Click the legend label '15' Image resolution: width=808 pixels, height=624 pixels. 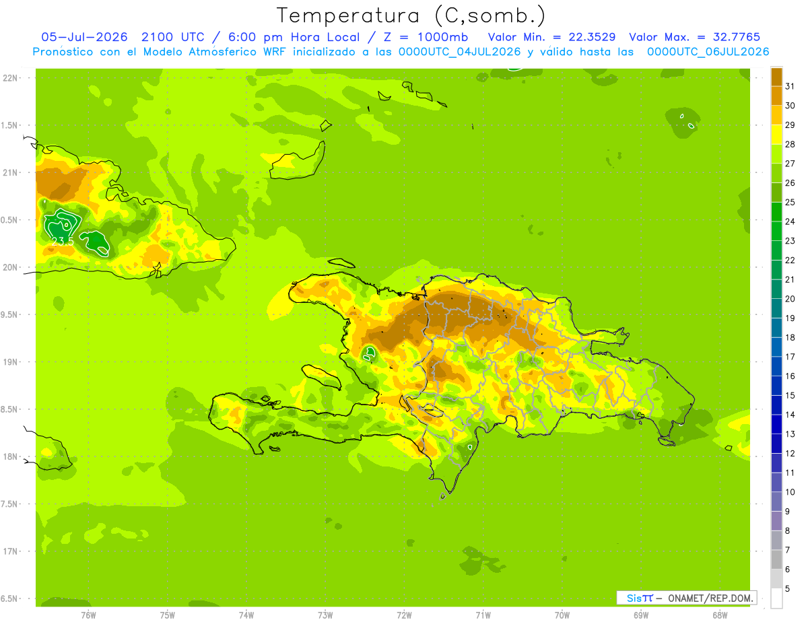tap(790, 395)
